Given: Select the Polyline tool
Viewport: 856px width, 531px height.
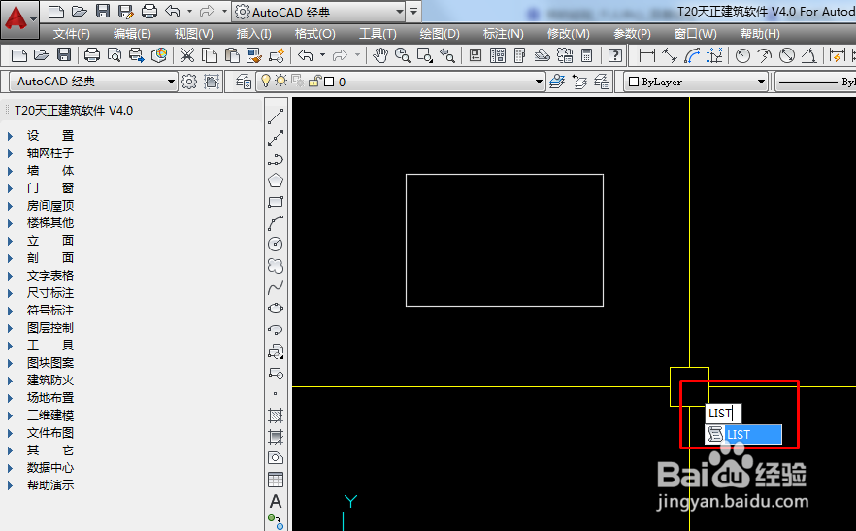Looking at the screenshot, I should click(276, 159).
